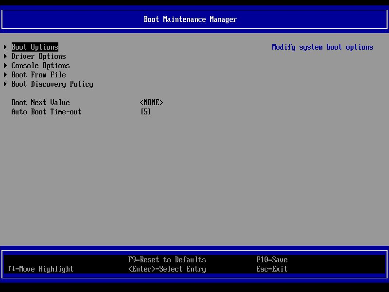Image resolution: width=389 pixels, height=292 pixels.
Task: Expand the Boot From File entry arrow
Action: pos(5,74)
